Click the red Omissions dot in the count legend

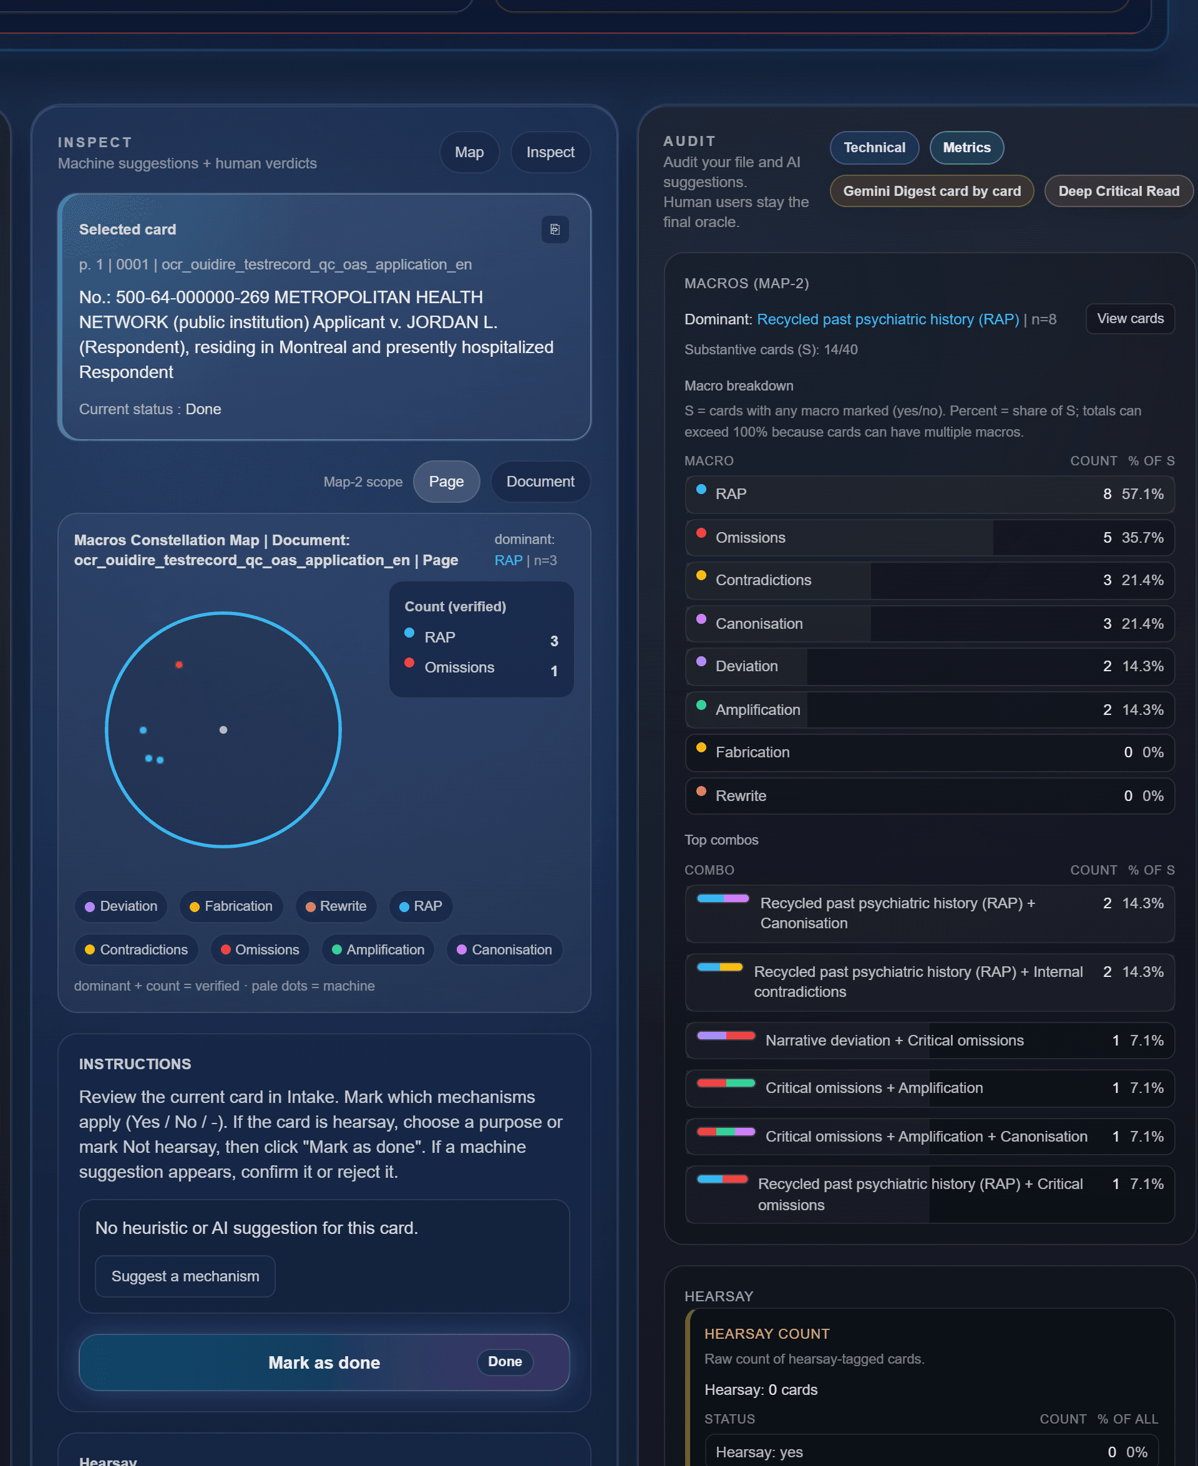click(x=410, y=663)
